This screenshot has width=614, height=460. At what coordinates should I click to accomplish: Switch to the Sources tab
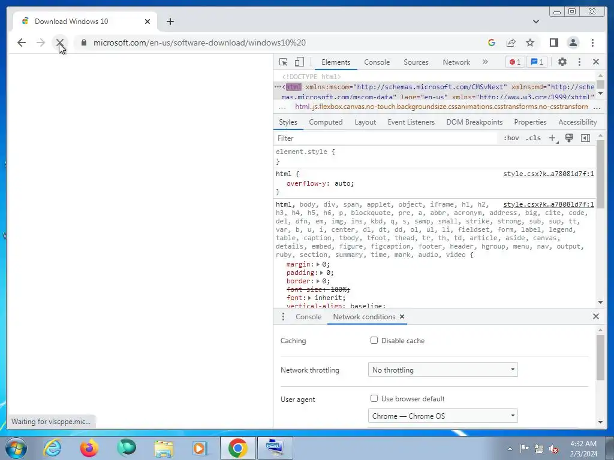416,62
